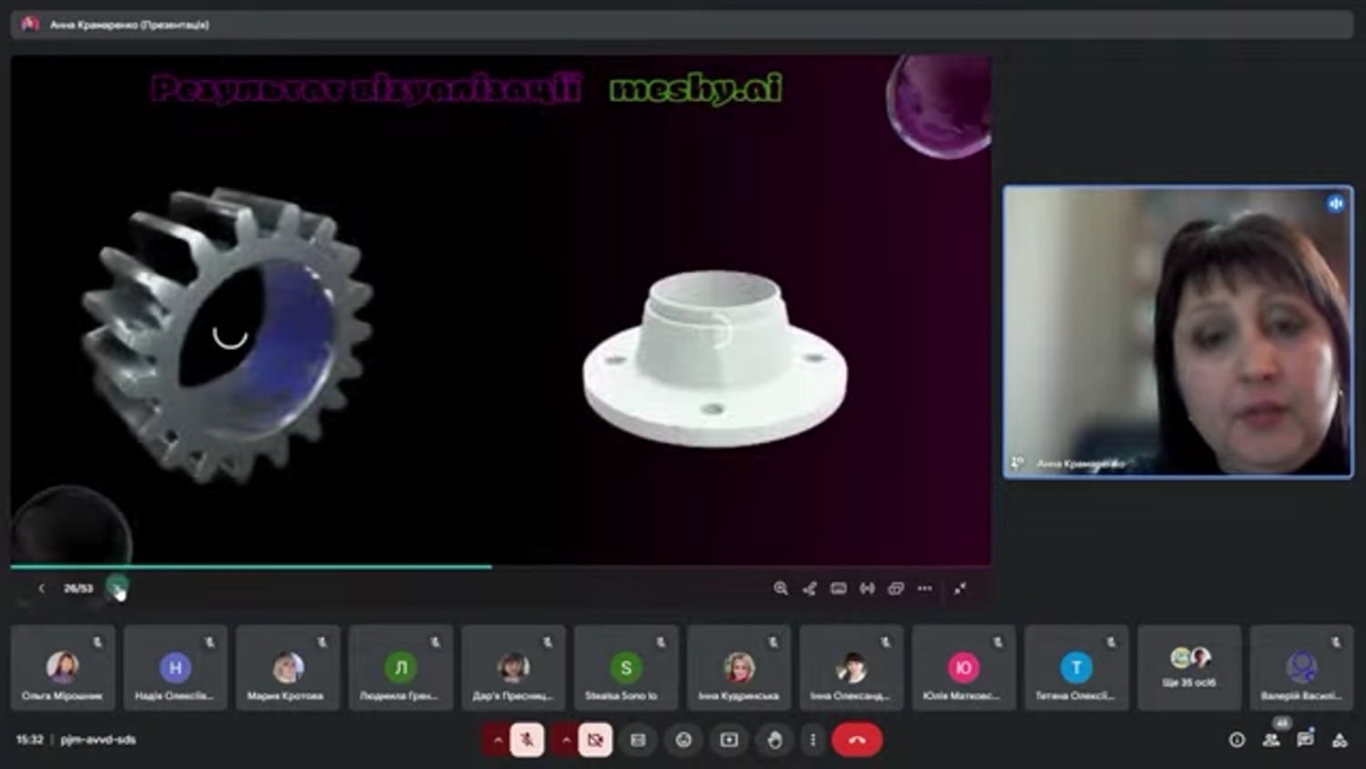Click the share icon in slide toolbar
This screenshot has width=1366, height=769.
[810, 589]
